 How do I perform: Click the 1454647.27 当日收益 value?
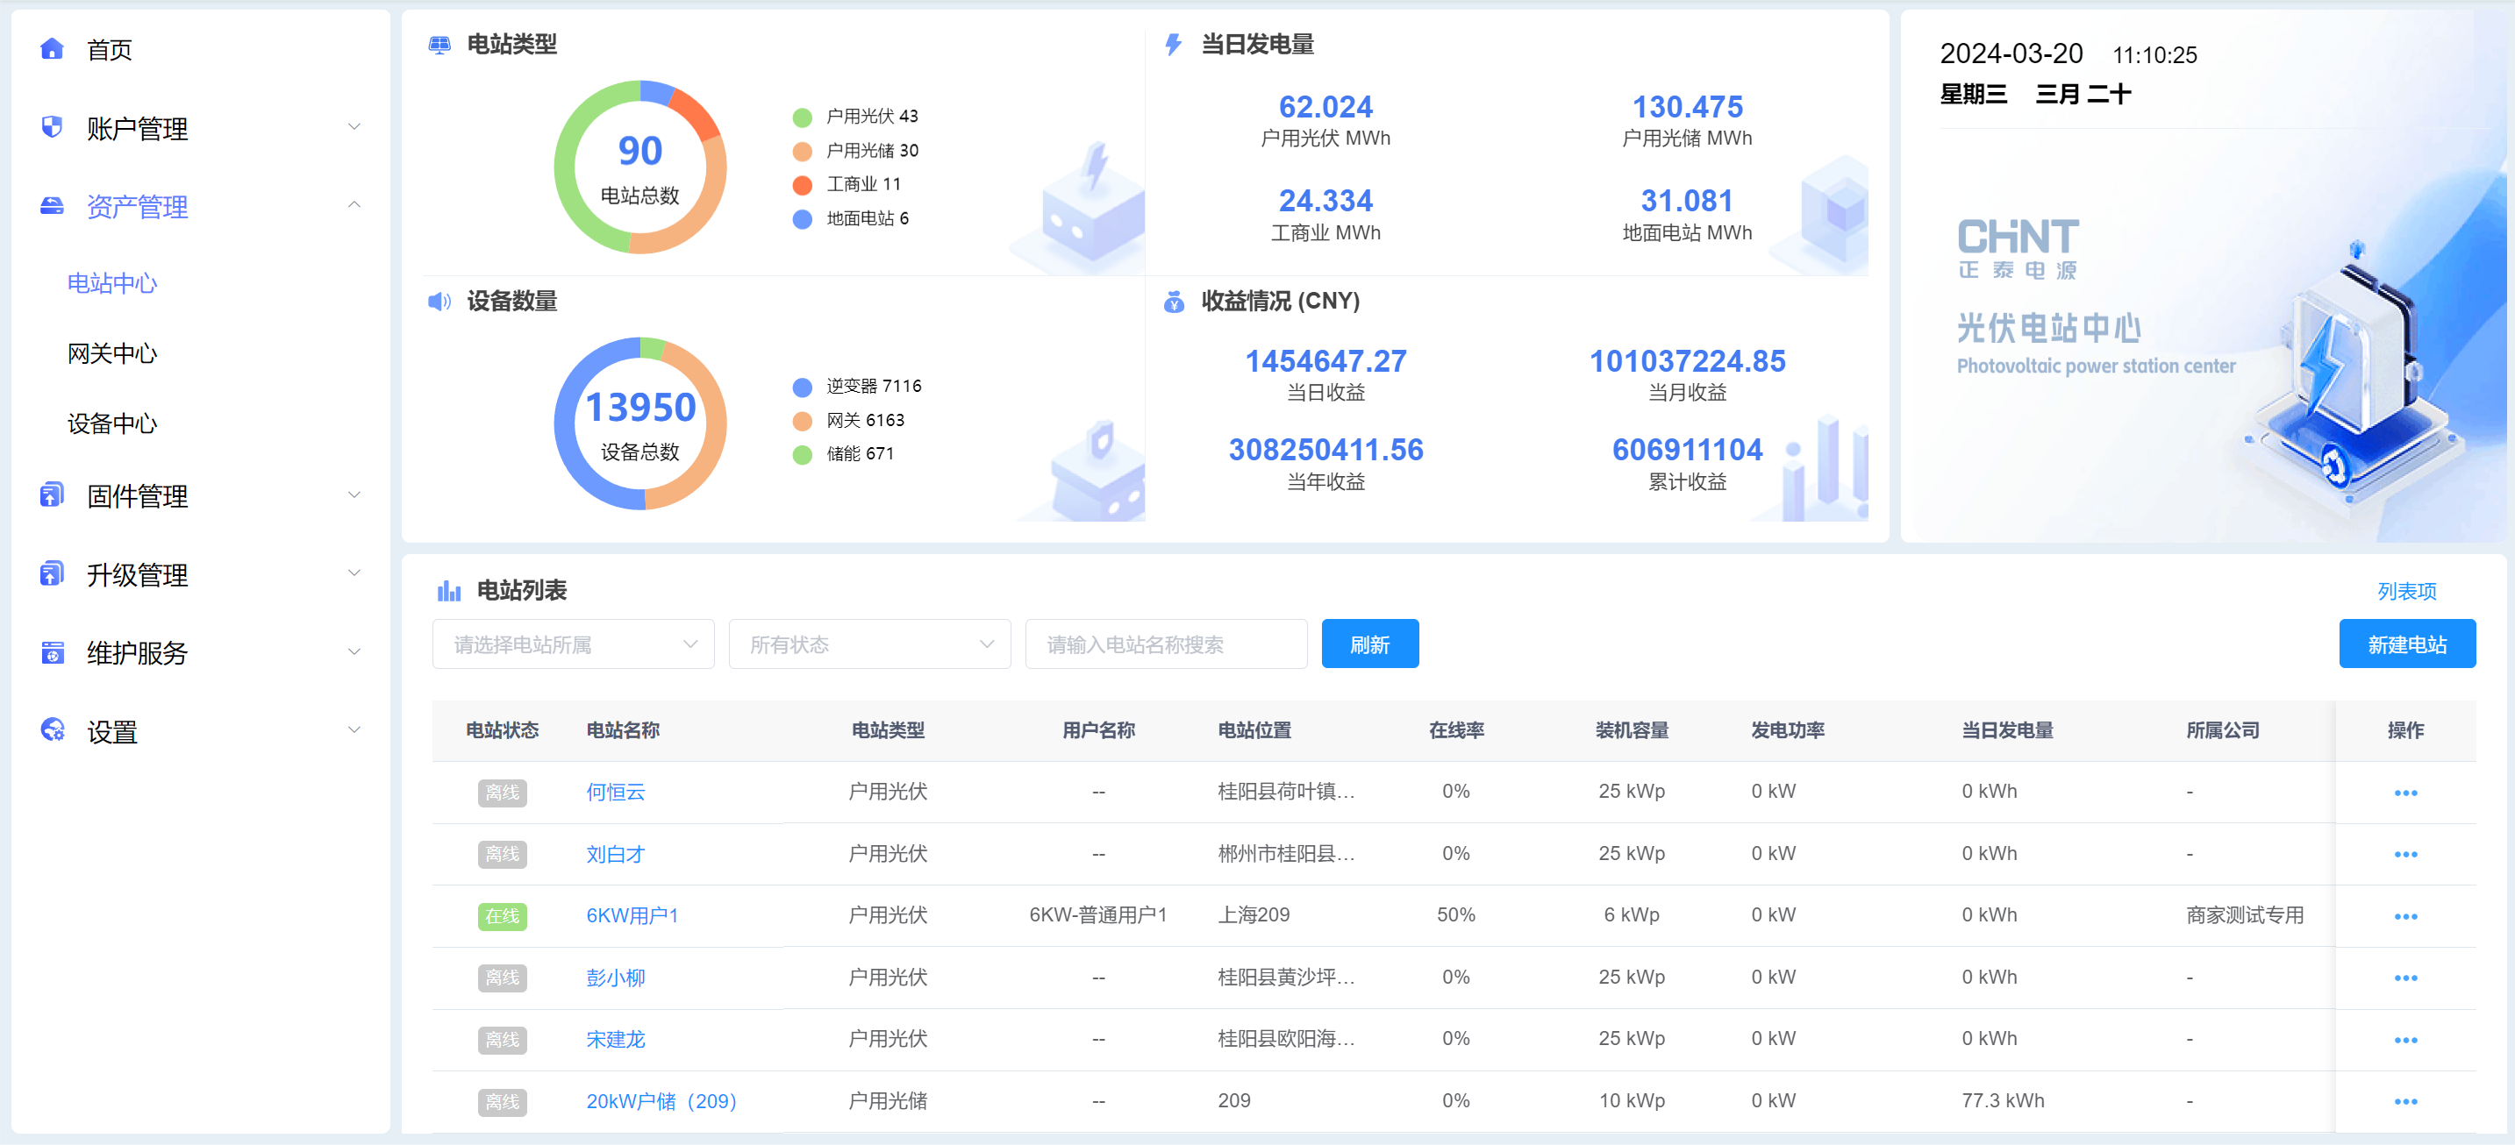(x=1325, y=362)
